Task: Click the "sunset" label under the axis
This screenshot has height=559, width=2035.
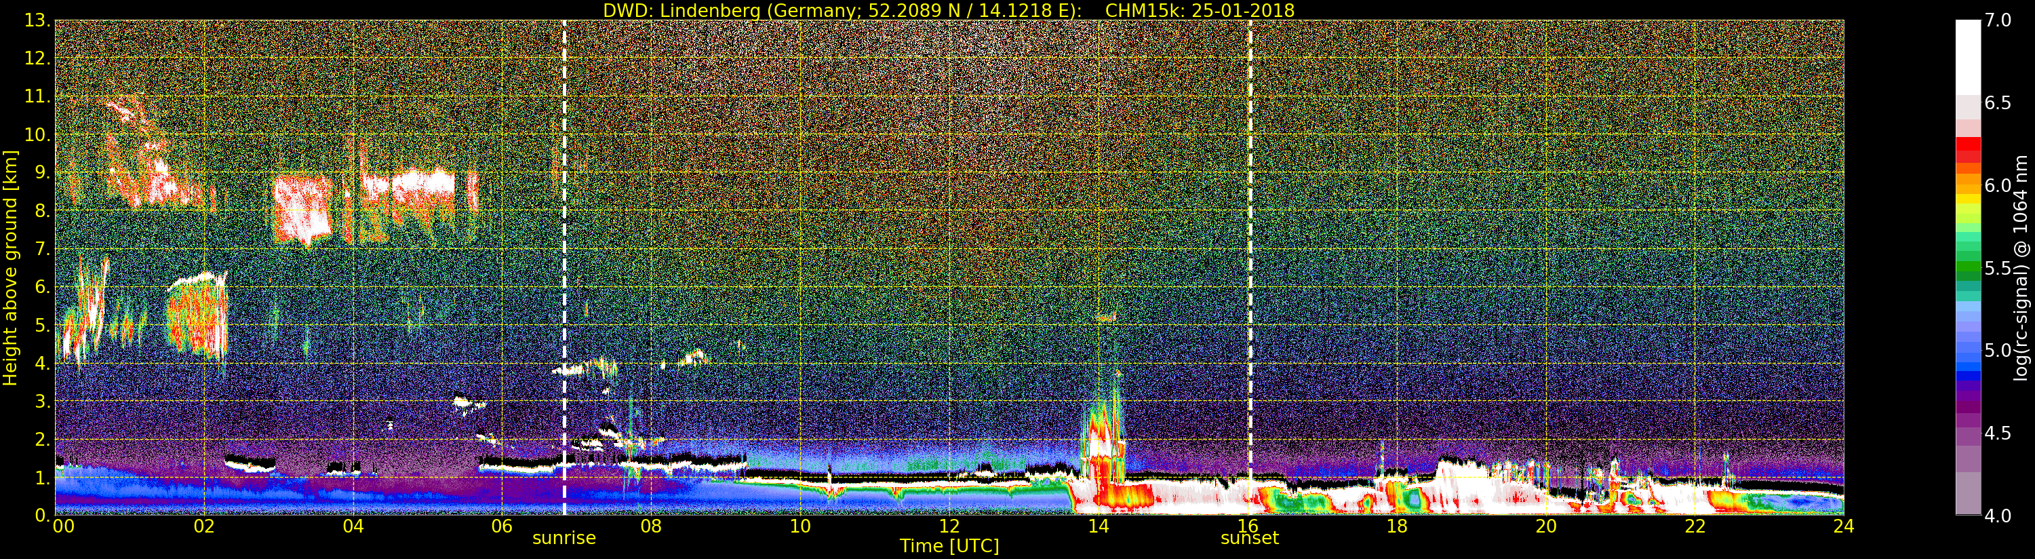Action: [1249, 539]
